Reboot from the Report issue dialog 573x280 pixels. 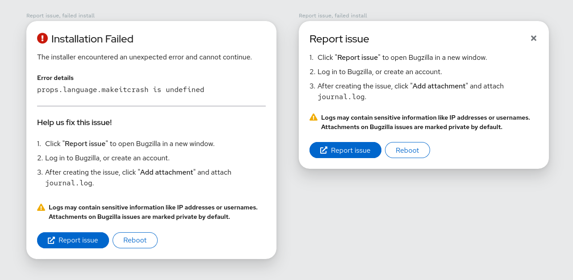pyautogui.click(x=407, y=150)
